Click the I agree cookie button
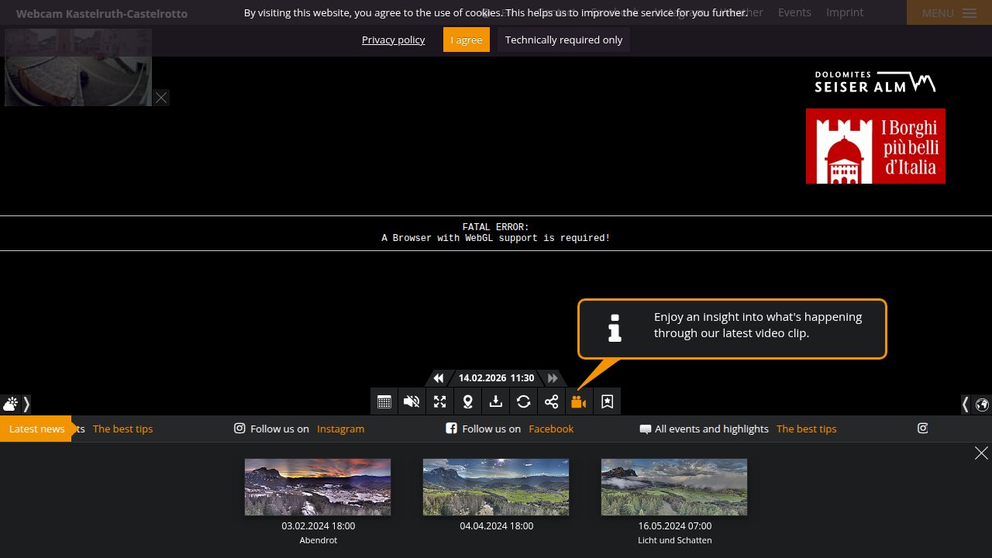992x558 pixels. point(467,40)
